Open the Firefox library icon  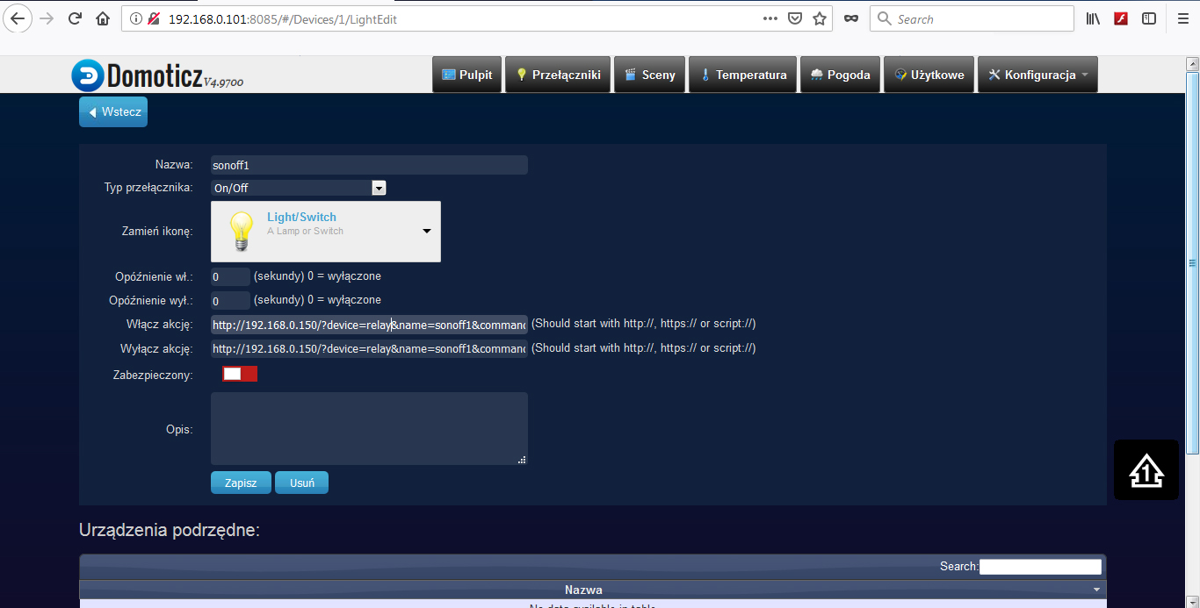pyautogui.click(x=1093, y=18)
